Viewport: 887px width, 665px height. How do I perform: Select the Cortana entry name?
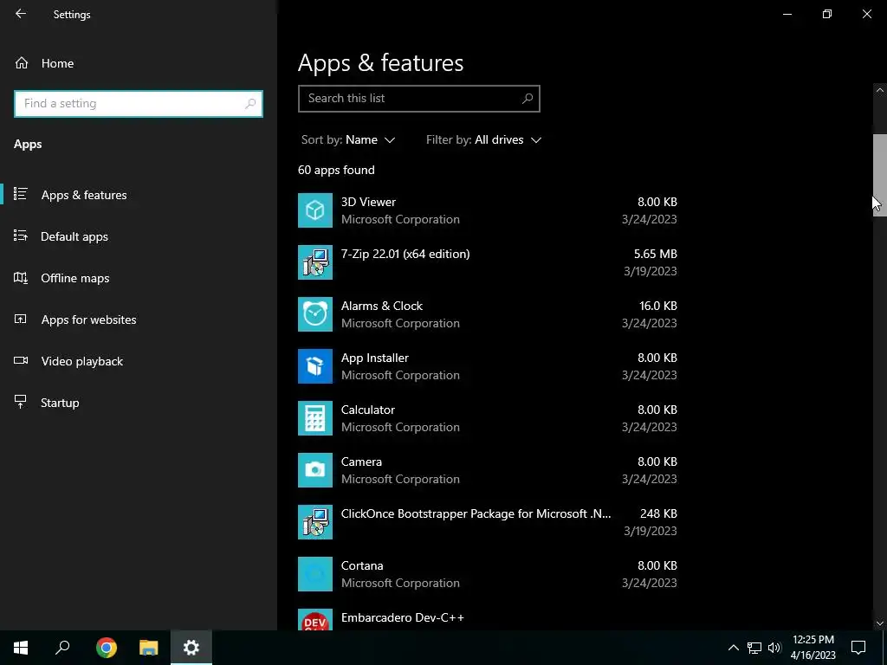click(x=362, y=566)
